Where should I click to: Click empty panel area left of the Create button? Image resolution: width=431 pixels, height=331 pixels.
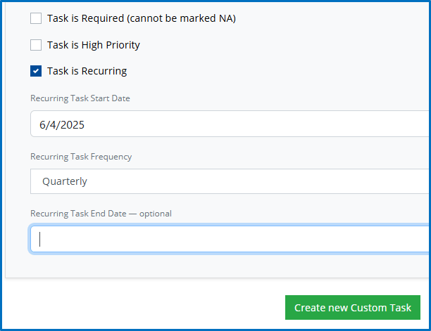coord(141,308)
